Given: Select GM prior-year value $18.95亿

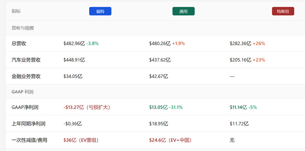Looking at the screenshot, I should click(x=159, y=124).
